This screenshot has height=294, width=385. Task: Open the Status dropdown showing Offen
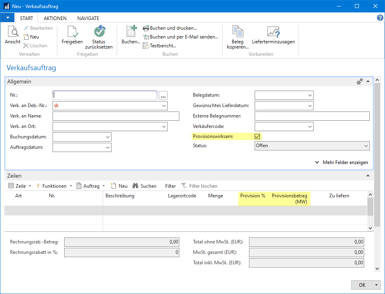(366, 146)
